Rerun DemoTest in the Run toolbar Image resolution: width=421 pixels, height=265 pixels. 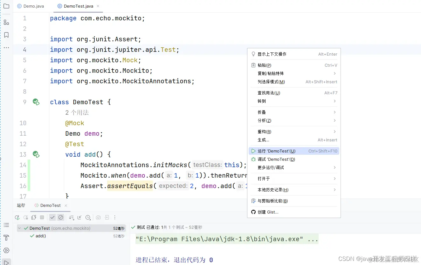[17, 218]
